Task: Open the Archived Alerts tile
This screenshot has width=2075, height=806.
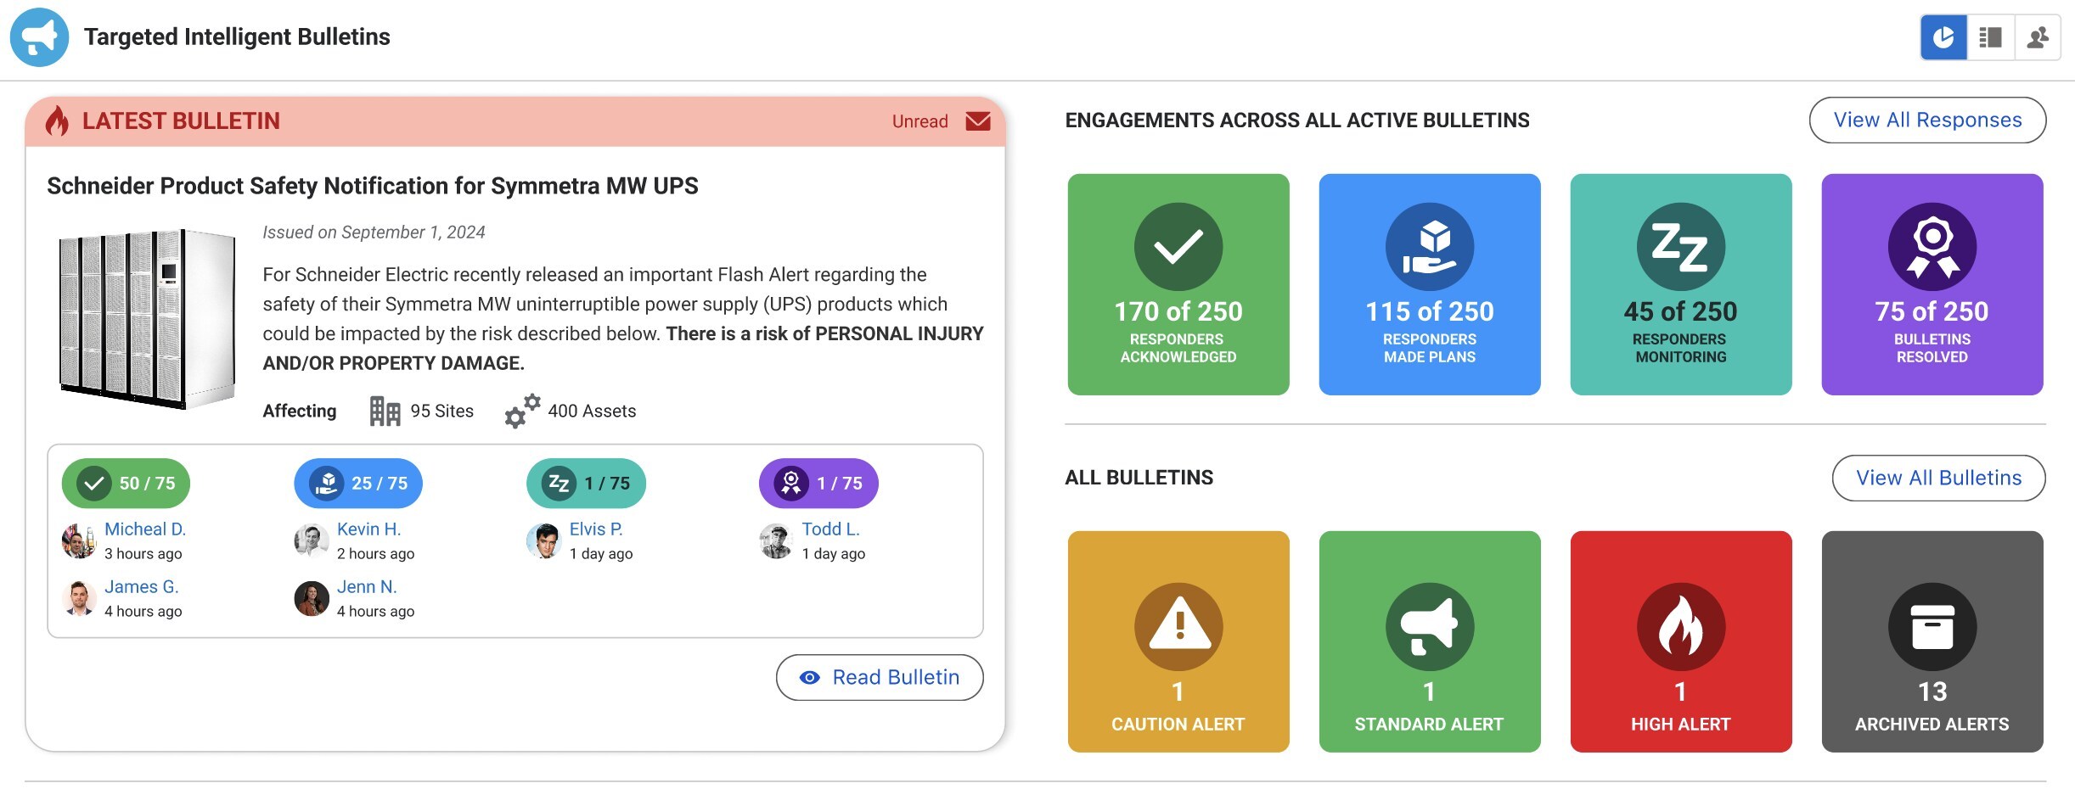Action: pyautogui.click(x=1932, y=641)
